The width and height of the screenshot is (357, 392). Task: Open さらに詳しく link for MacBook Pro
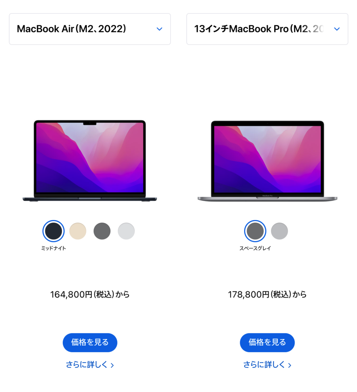(x=267, y=365)
